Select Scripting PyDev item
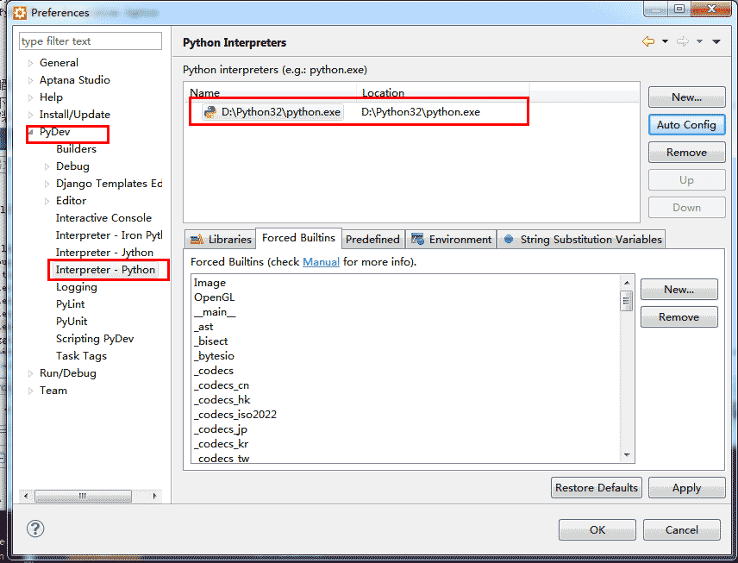 click(x=95, y=339)
